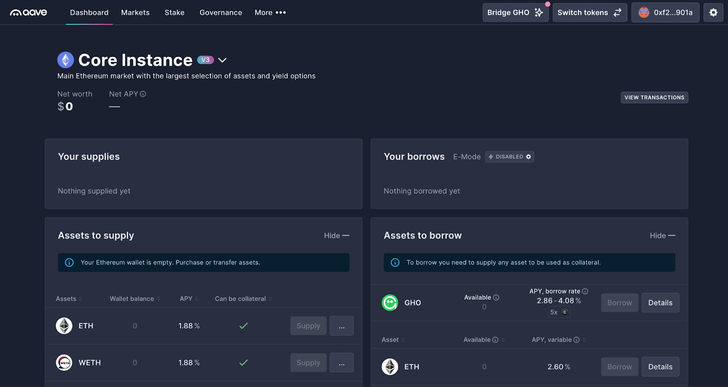The width and height of the screenshot is (728, 387).
Task: Click the Ethereum icon beside Core Instance
Action: pyautogui.click(x=66, y=60)
